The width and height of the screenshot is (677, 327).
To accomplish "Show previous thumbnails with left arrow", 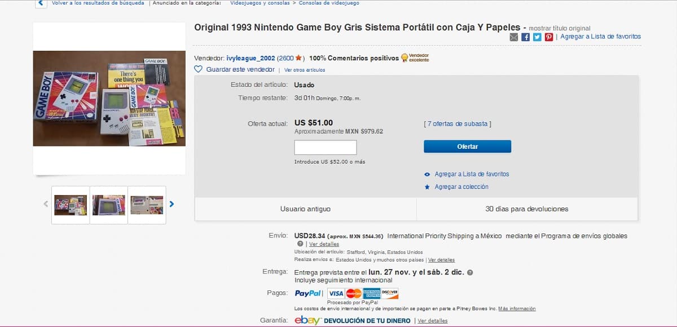I will click(46, 204).
